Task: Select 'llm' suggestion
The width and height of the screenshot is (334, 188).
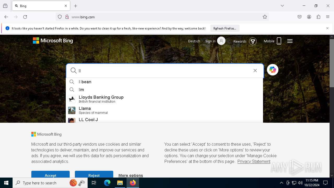Action: point(164,90)
